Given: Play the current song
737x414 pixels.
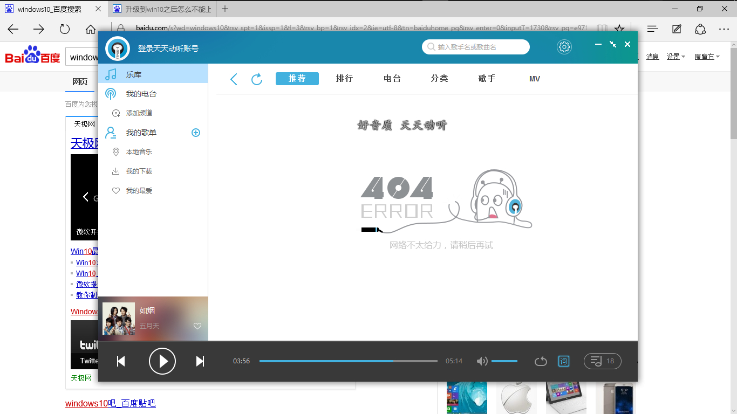Looking at the screenshot, I should pos(162,361).
